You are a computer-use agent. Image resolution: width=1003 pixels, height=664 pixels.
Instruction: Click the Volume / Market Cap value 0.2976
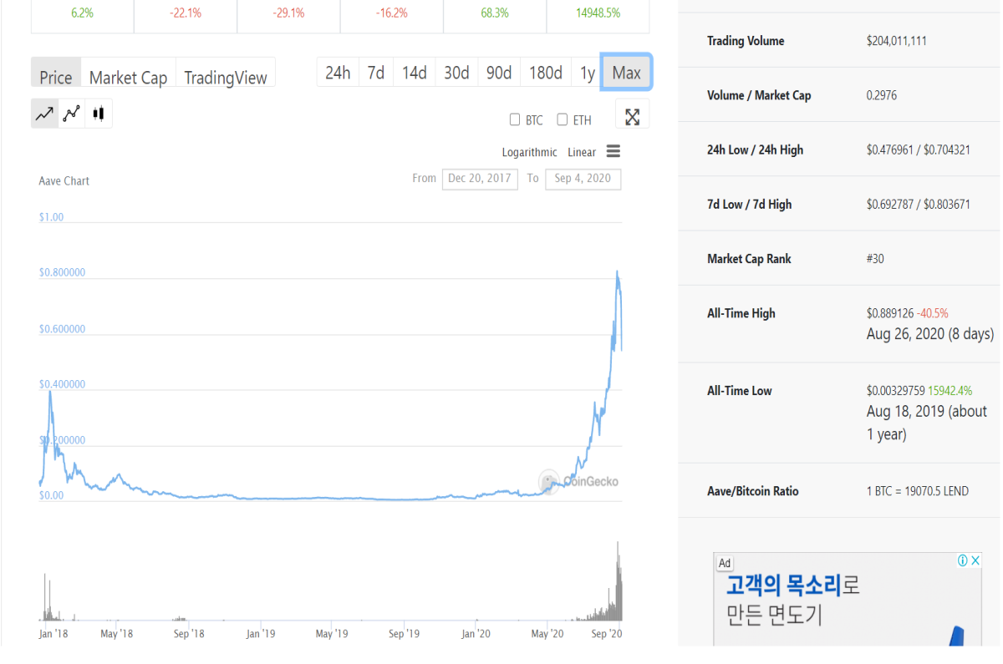(882, 95)
